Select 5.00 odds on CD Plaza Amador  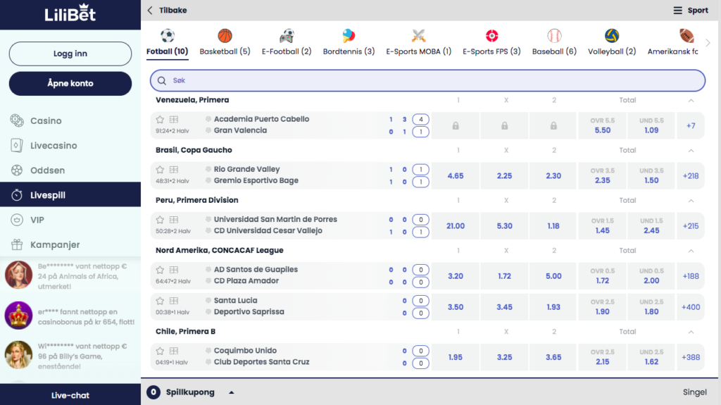point(553,276)
